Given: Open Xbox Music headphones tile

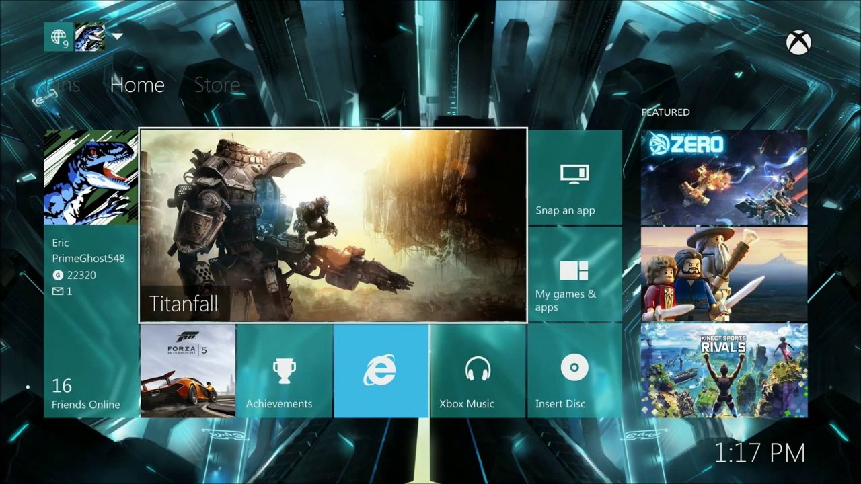Looking at the screenshot, I should [x=478, y=371].
